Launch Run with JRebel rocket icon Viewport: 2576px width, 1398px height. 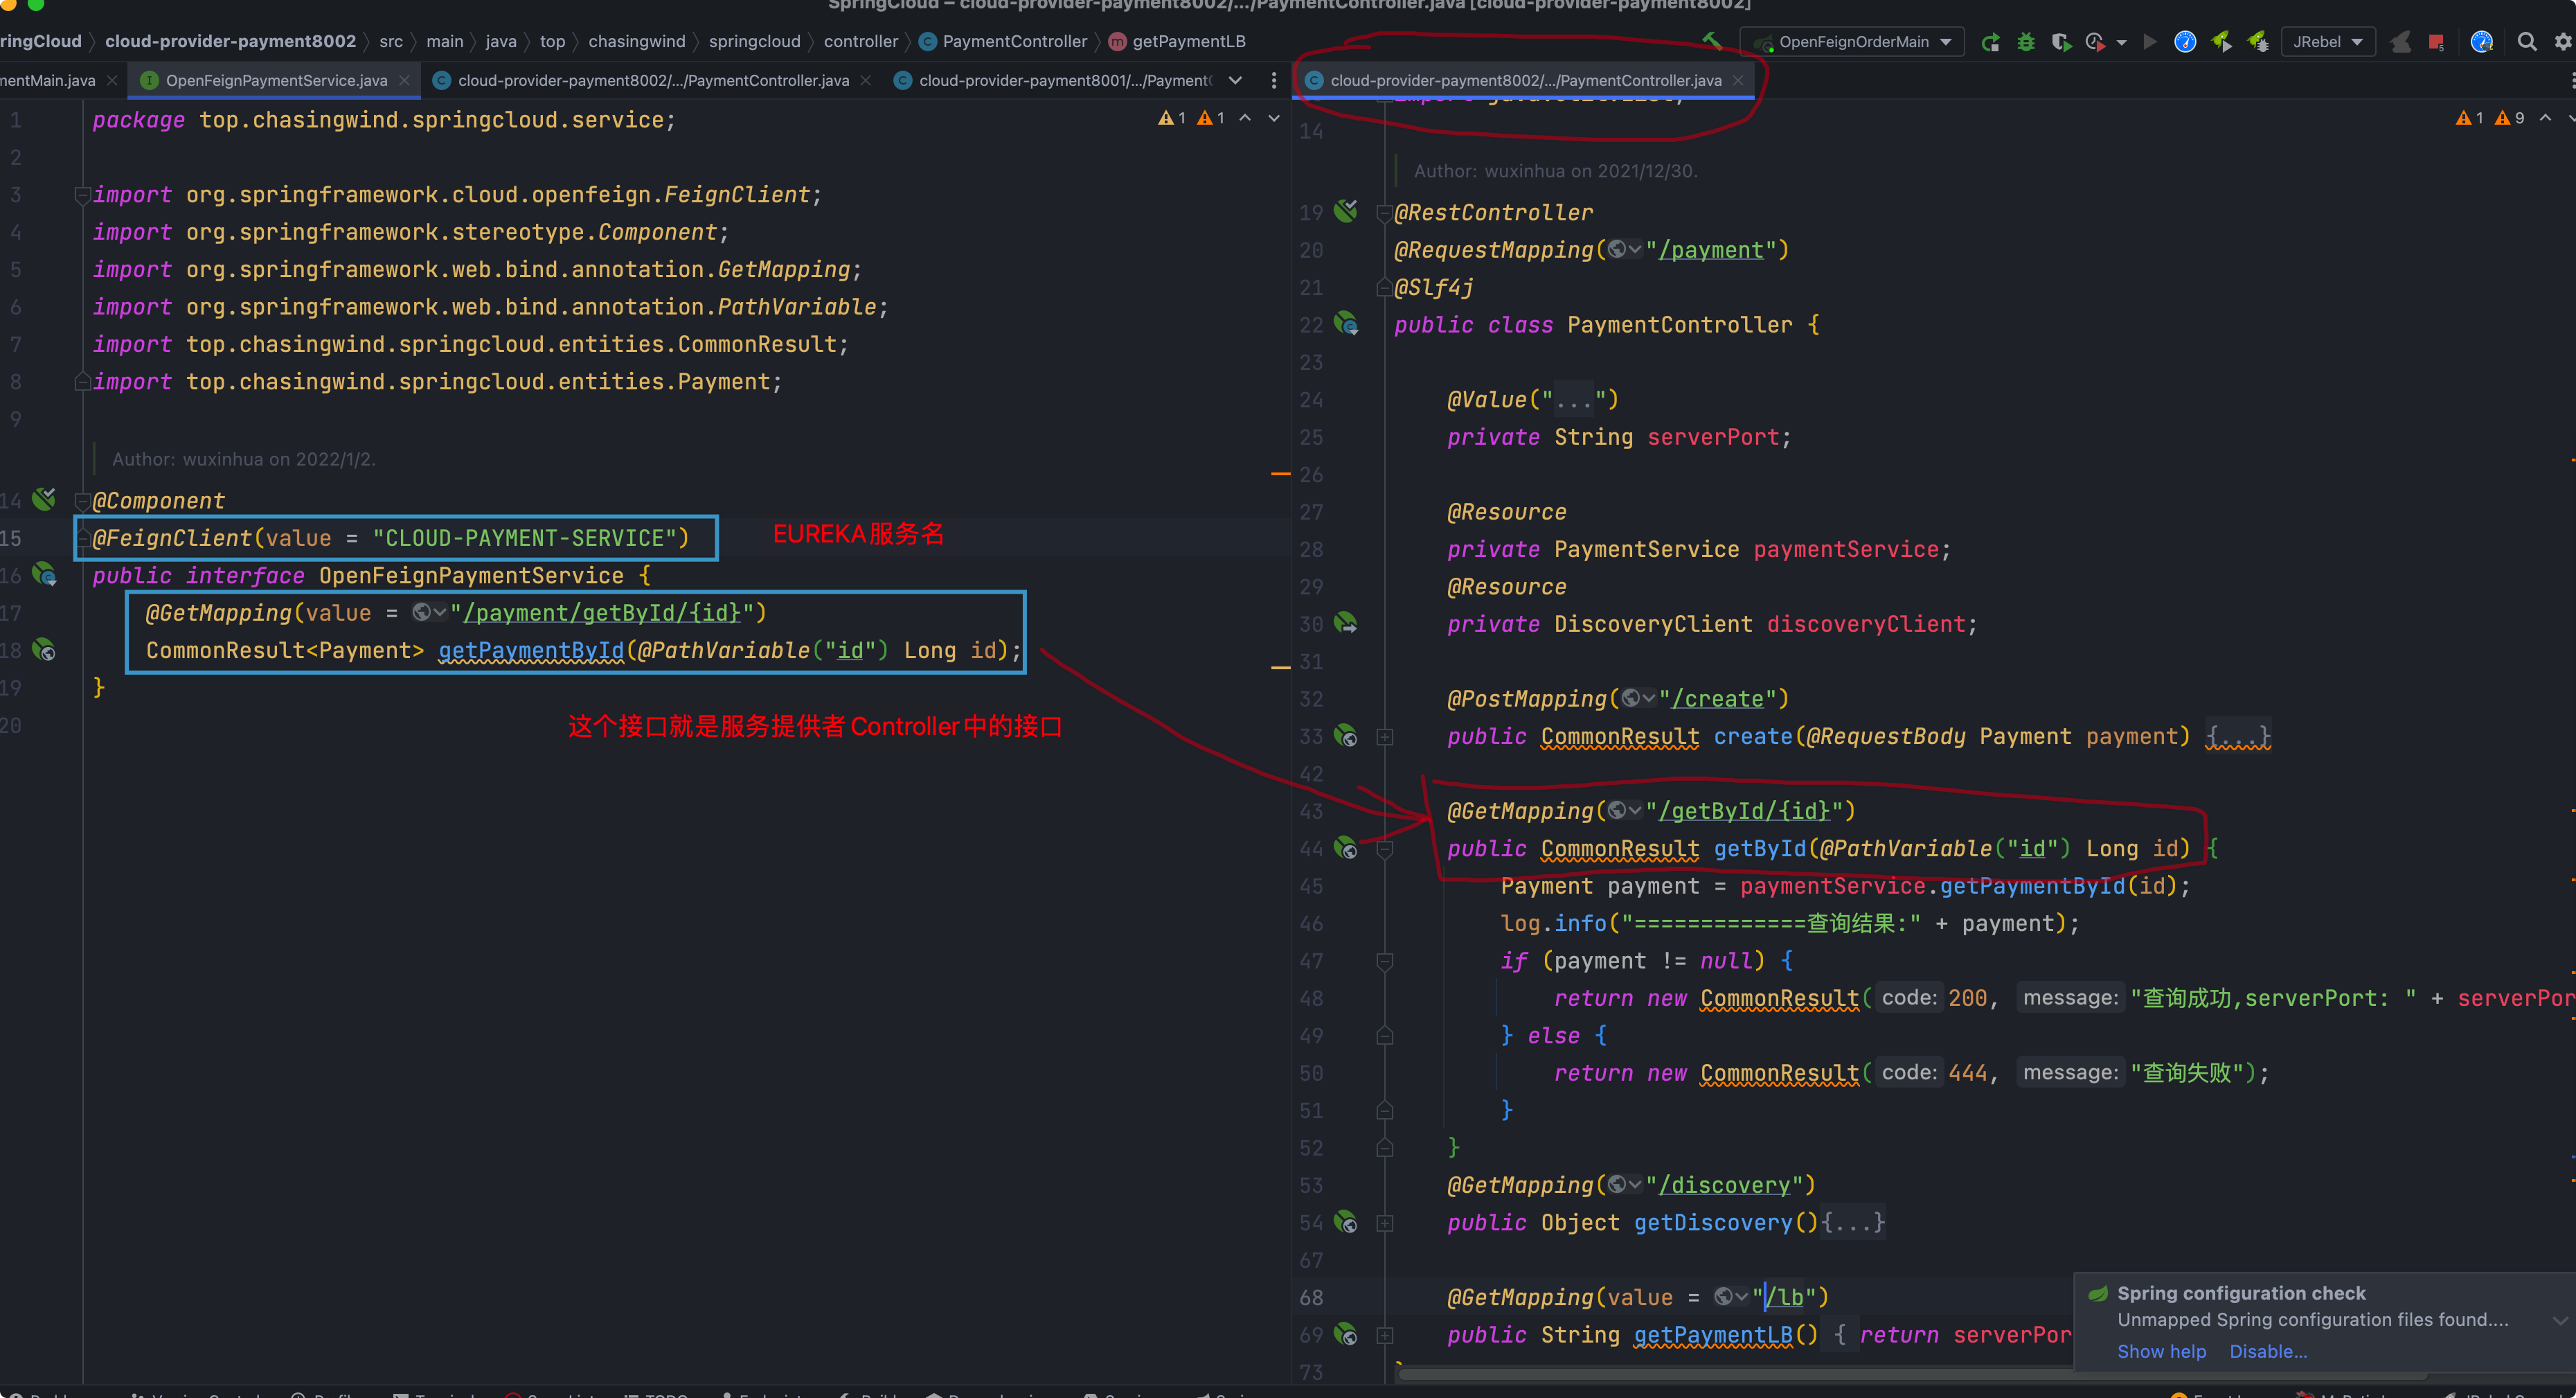click(2221, 41)
